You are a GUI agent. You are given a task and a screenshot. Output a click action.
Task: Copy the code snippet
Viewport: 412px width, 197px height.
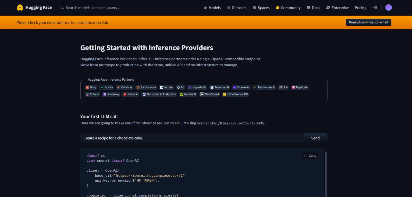coord(310,156)
